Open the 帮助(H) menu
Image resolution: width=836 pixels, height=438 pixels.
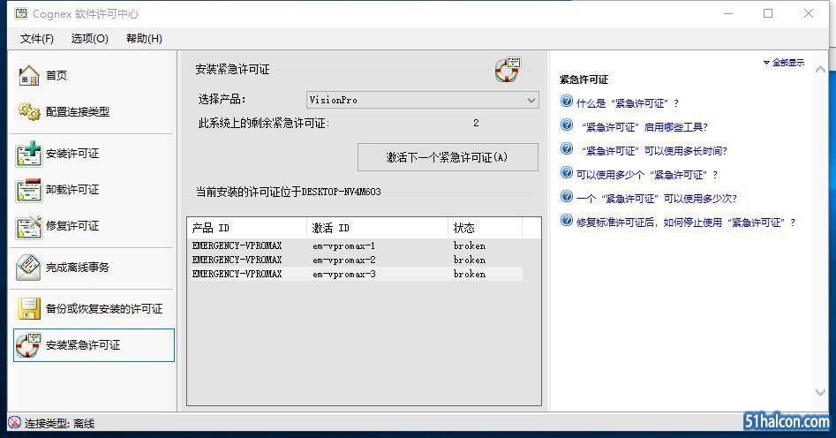tap(144, 38)
